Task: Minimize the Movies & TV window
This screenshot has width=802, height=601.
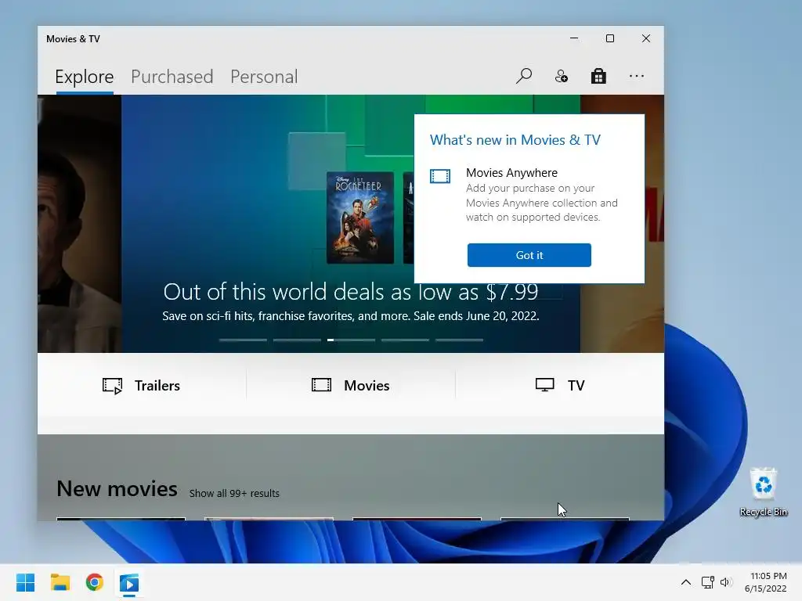Action: [x=574, y=38]
